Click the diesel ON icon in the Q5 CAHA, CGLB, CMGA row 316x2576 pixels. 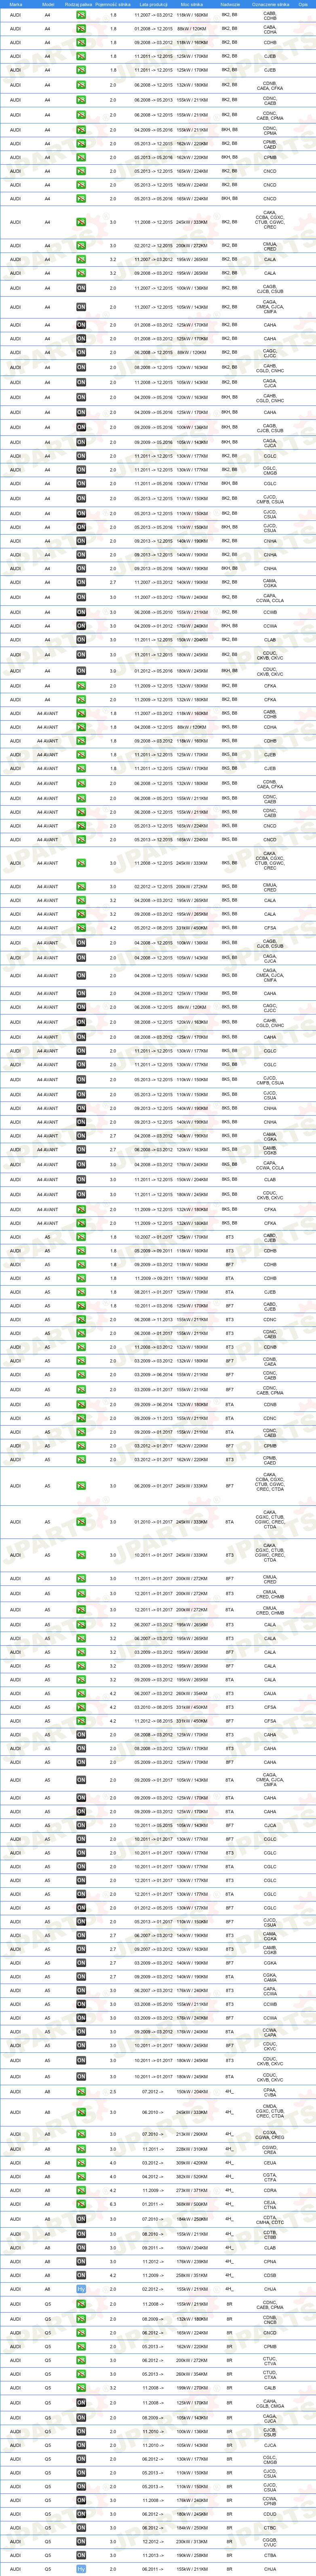[81, 2403]
